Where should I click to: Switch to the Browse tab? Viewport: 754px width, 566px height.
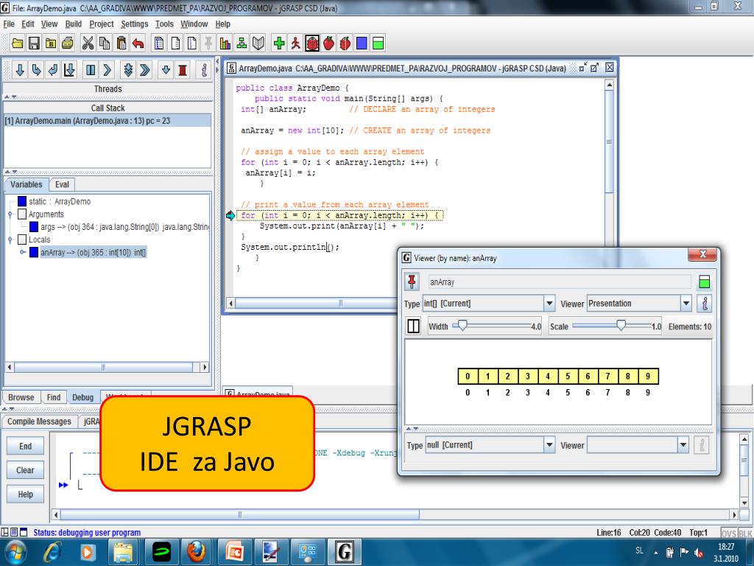(x=21, y=397)
